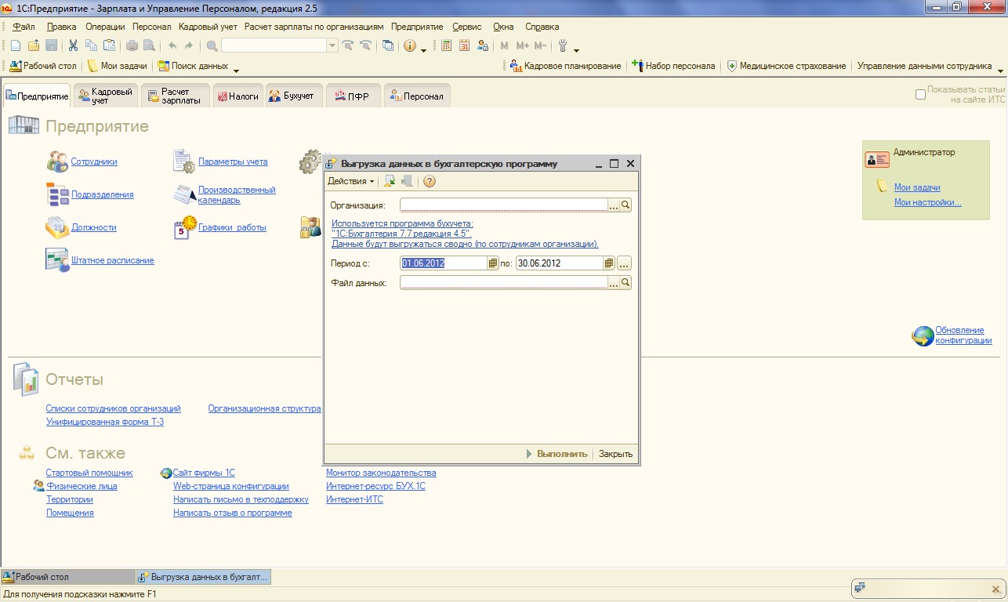Click the green arrow icon in export dialog
Viewport: 1008px width, 602px height.
[x=390, y=181]
